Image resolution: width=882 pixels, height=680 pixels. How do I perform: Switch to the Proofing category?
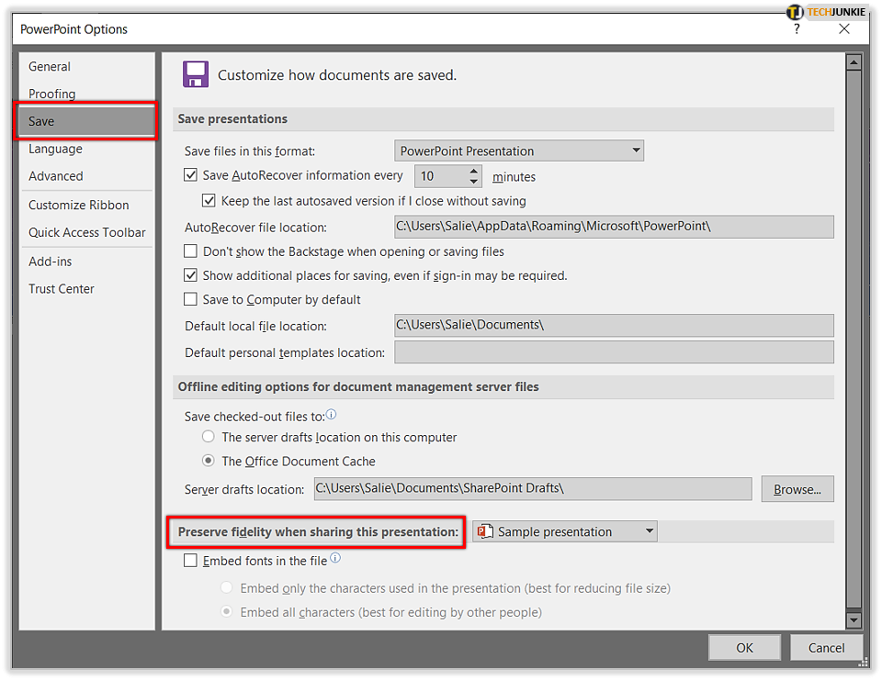52,94
